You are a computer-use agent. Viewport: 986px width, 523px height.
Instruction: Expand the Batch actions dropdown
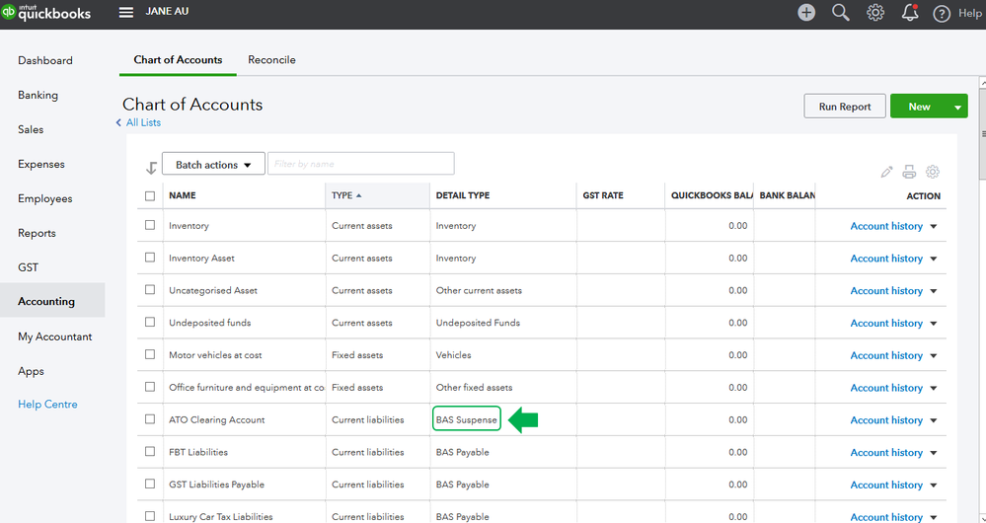(213, 165)
